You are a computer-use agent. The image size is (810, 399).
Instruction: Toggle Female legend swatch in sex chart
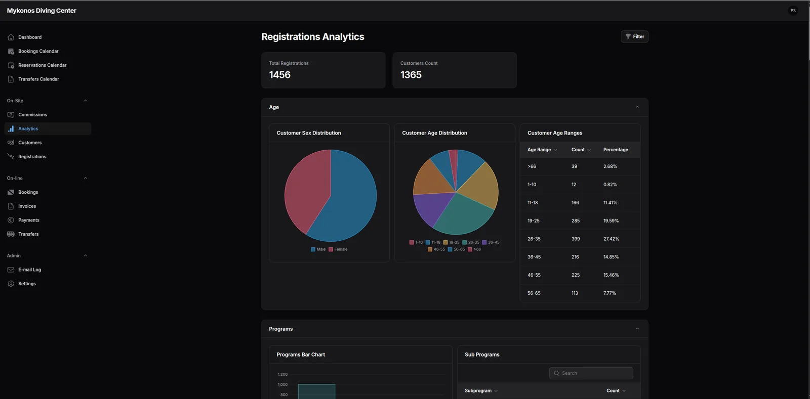click(x=331, y=249)
